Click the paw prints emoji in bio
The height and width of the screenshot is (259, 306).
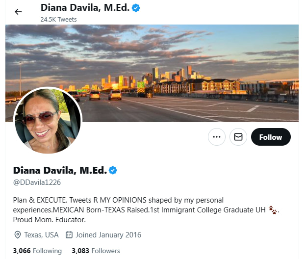(273, 210)
